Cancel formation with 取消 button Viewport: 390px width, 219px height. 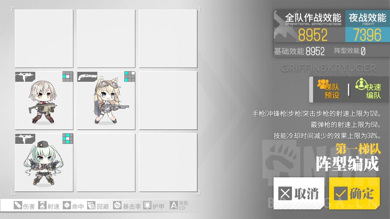tap(299, 193)
